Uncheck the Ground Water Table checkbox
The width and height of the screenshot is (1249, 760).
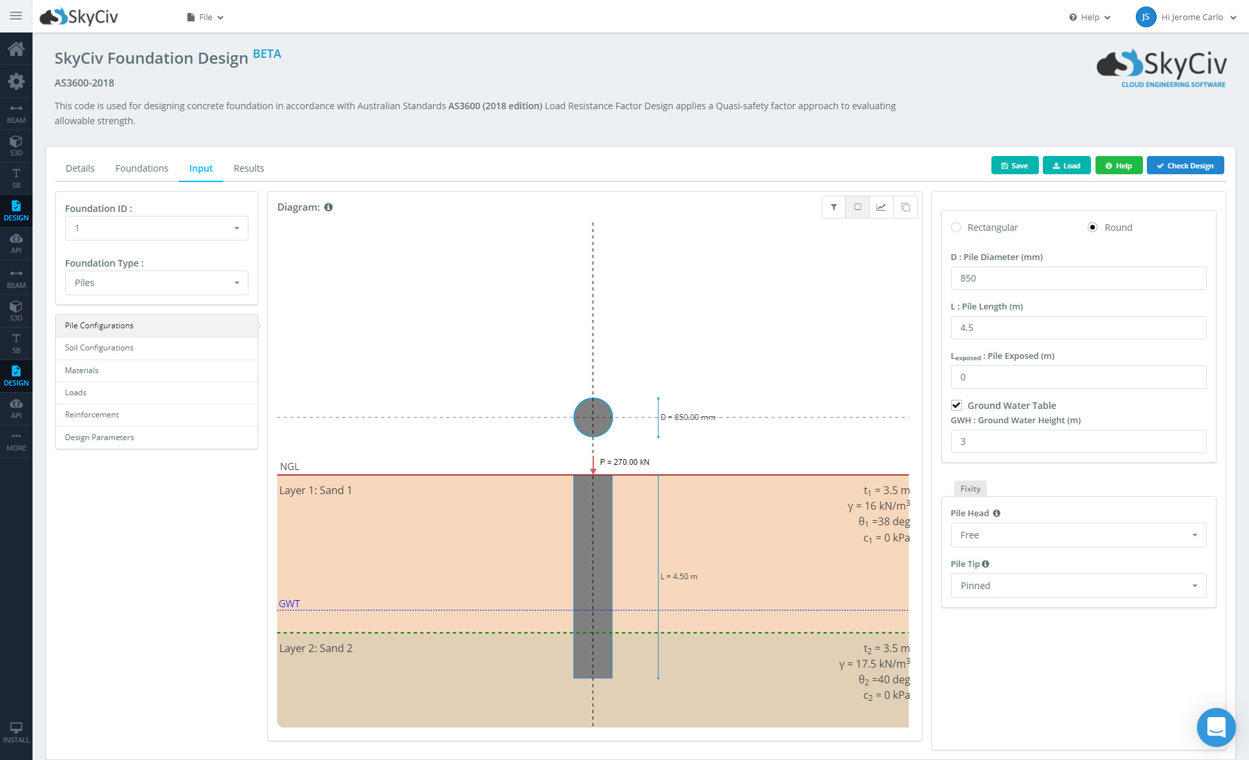(956, 405)
